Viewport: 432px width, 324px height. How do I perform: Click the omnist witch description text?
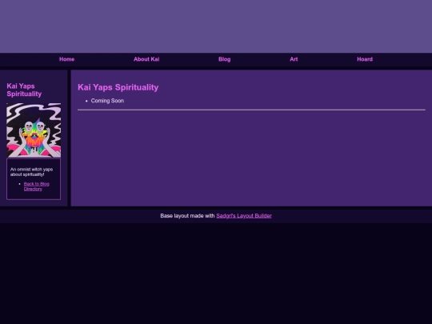[31, 172]
